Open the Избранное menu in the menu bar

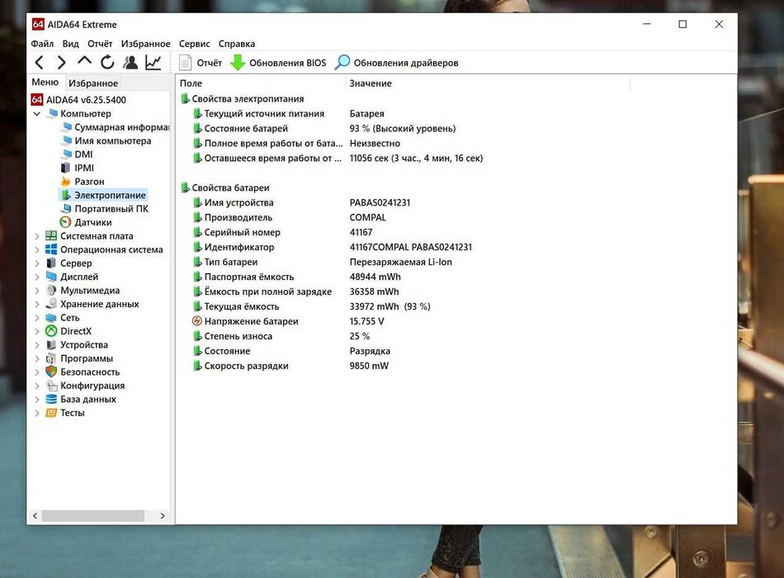[145, 44]
